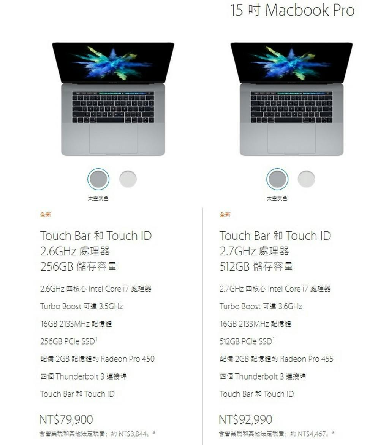Screen dimensions: 389x445
Task: Select space gray swatch for 2.6GHz model
Action: [98, 179]
